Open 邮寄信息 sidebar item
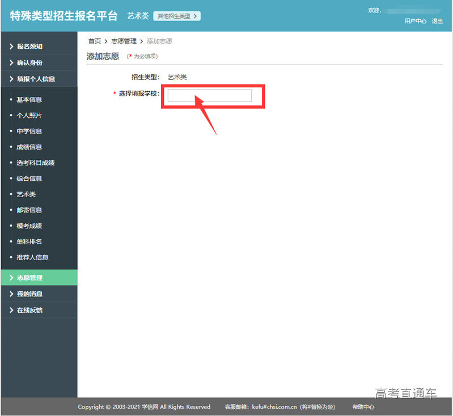This screenshot has width=453, height=416. pos(29,210)
